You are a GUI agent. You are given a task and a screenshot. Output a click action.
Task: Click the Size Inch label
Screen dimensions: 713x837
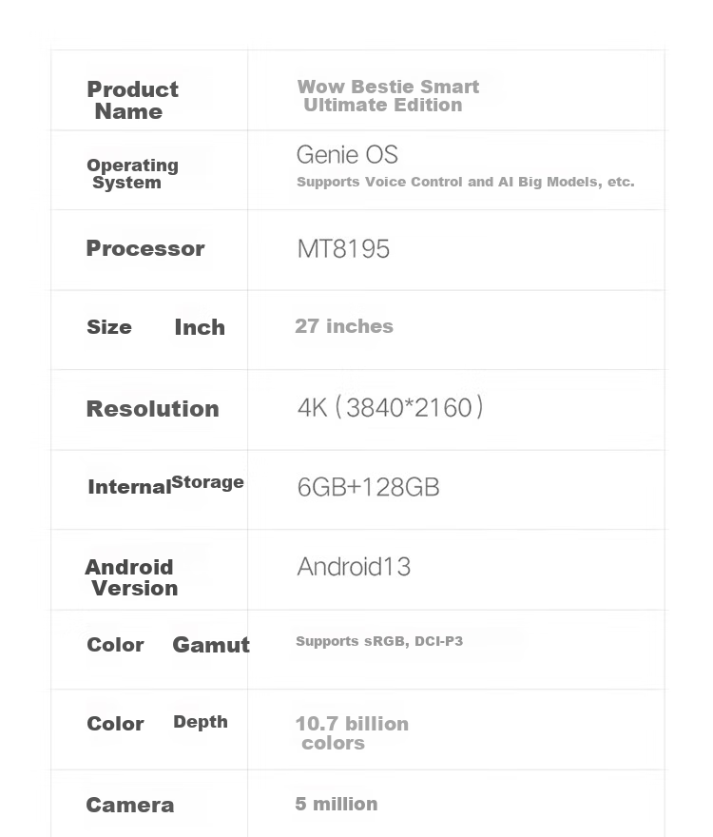(156, 327)
